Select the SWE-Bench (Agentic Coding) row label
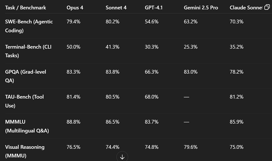Image resolution: width=272 pixels, height=161 pixels. pos(29,26)
